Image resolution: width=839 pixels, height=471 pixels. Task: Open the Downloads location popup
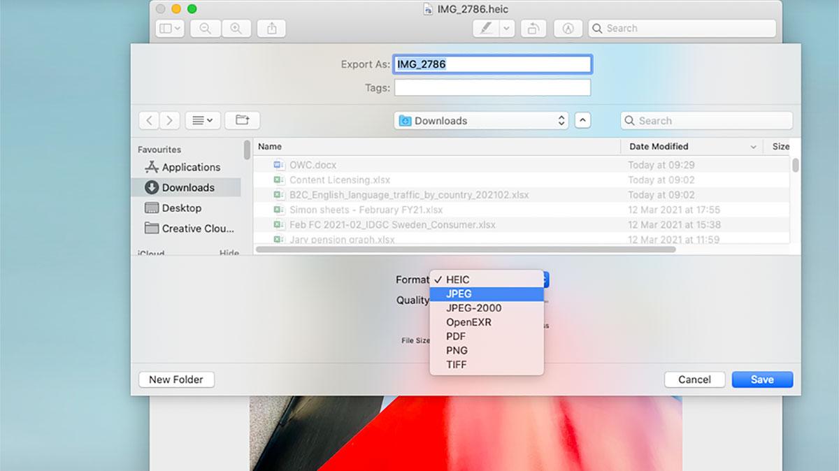(x=481, y=121)
